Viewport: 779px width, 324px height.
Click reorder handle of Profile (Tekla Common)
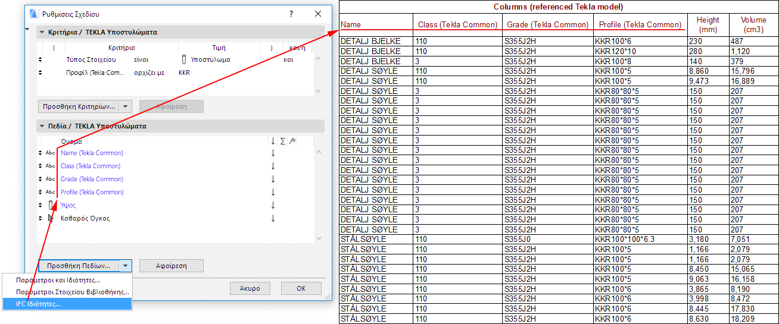click(x=40, y=192)
